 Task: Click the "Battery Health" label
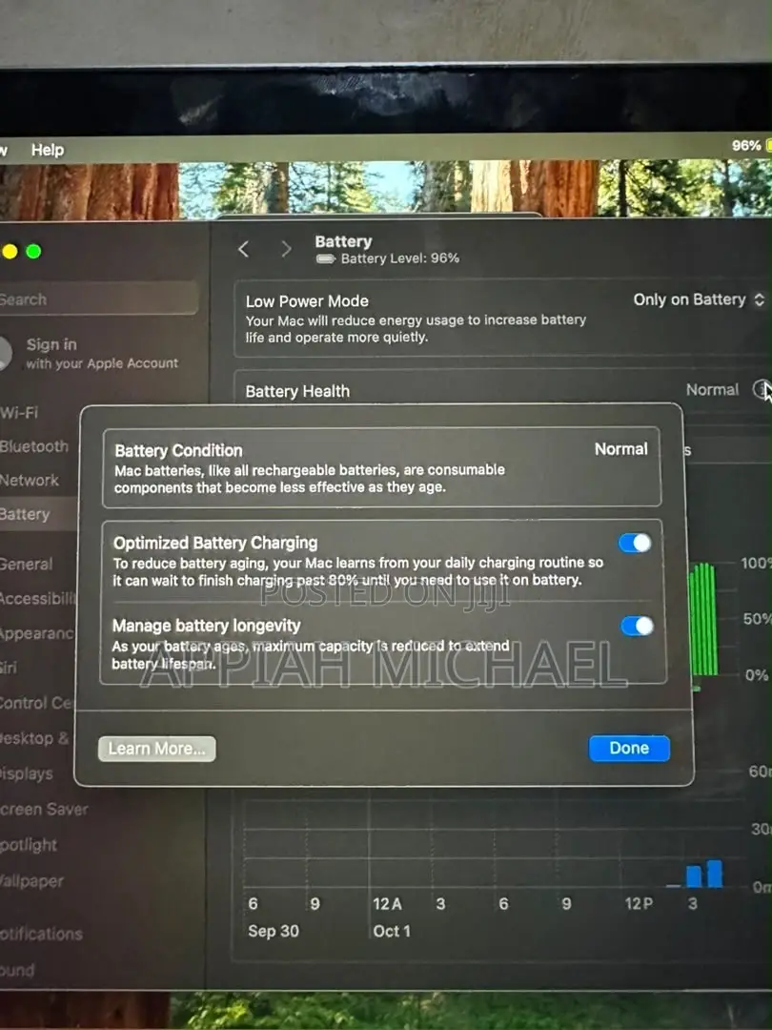[297, 392]
